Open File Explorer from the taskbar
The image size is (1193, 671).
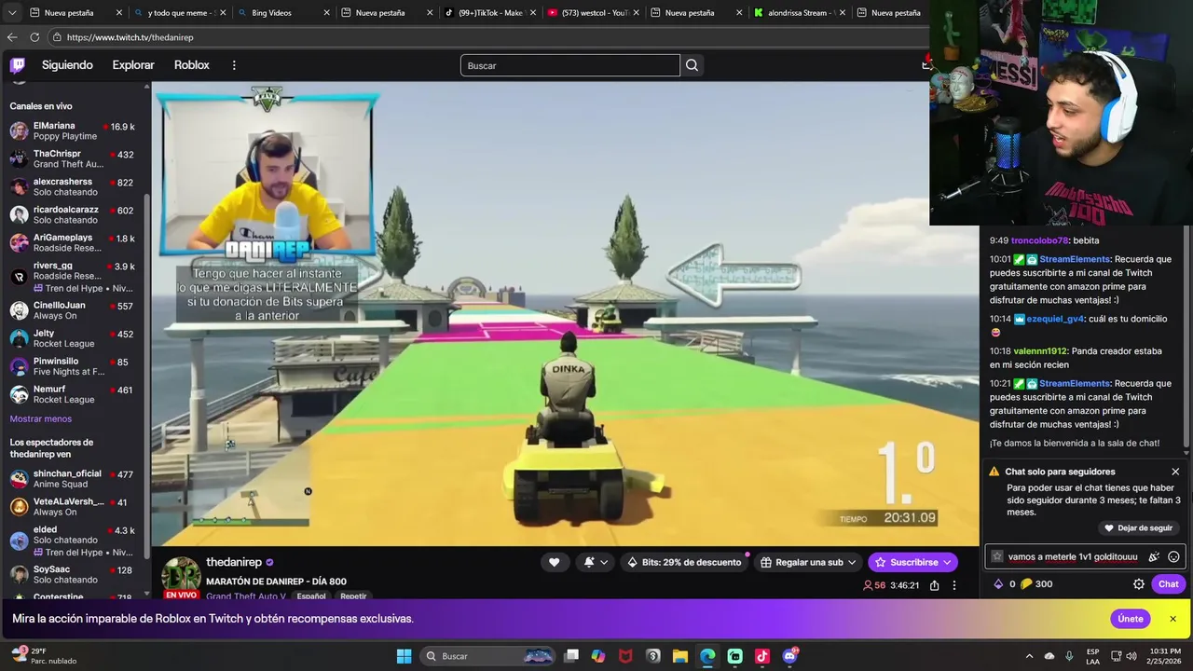coord(679,656)
